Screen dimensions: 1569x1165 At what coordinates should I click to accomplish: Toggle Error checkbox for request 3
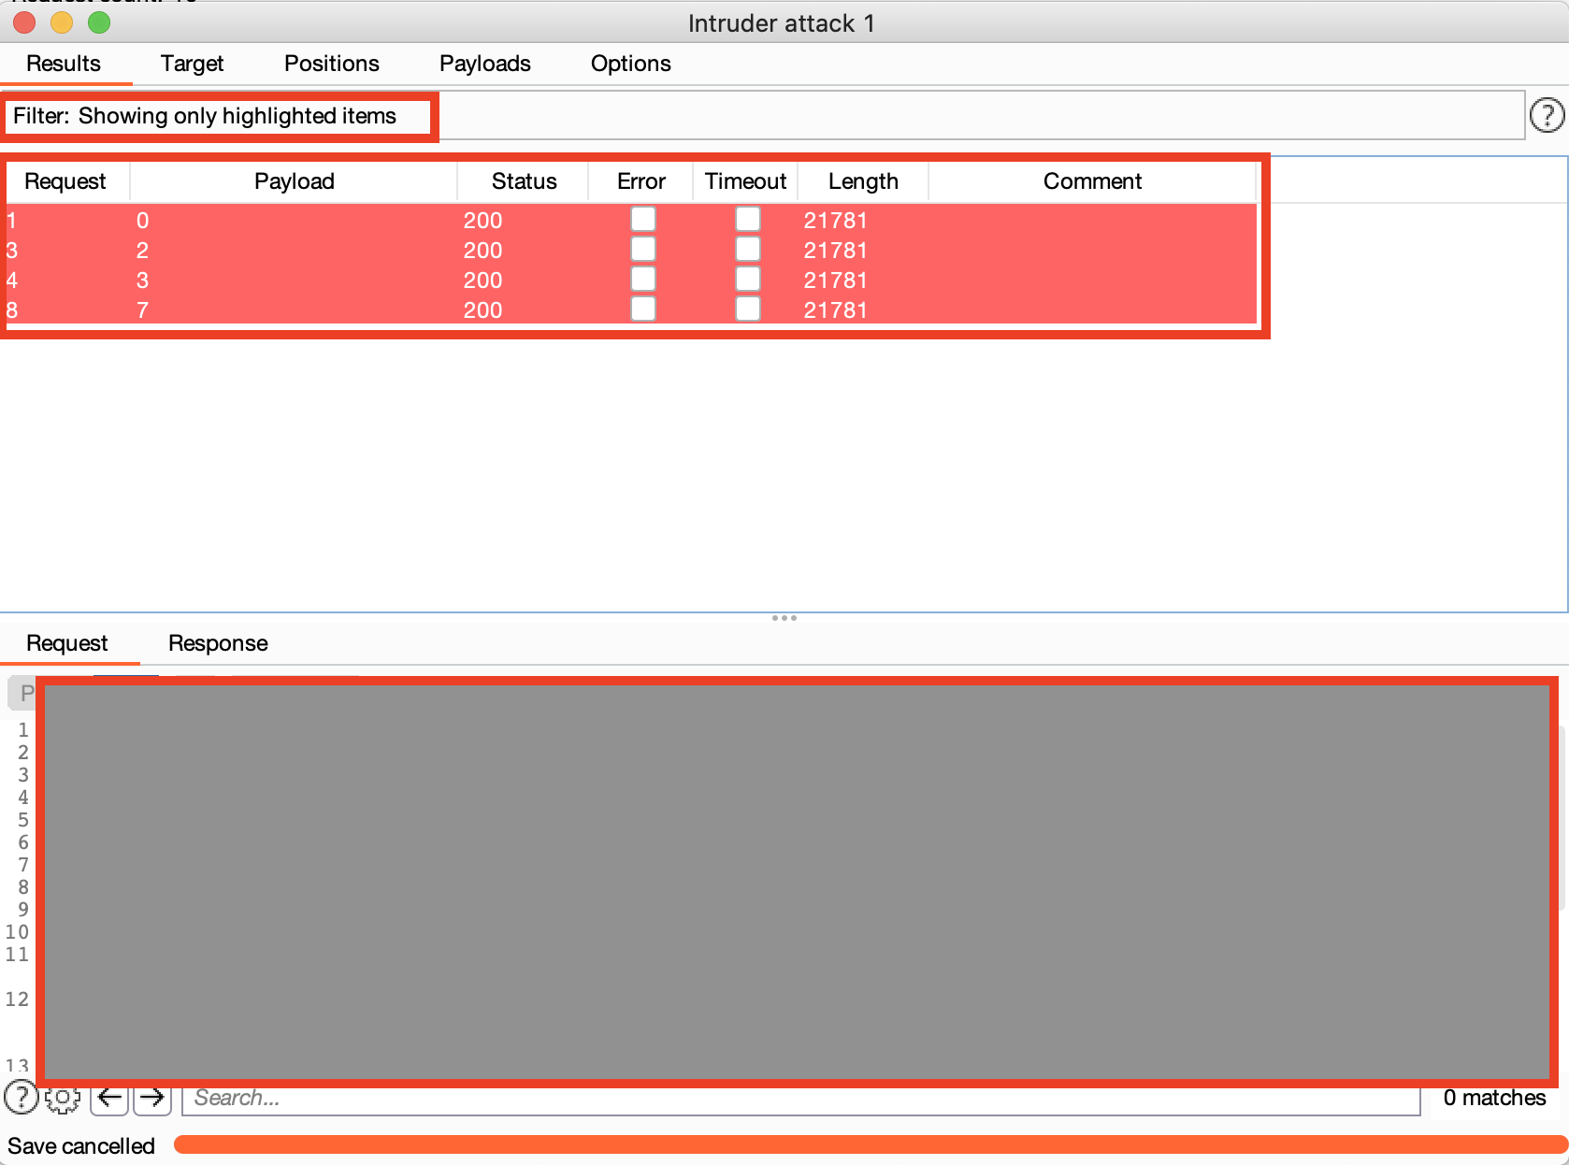pyautogui.click(x=642, y=250)
